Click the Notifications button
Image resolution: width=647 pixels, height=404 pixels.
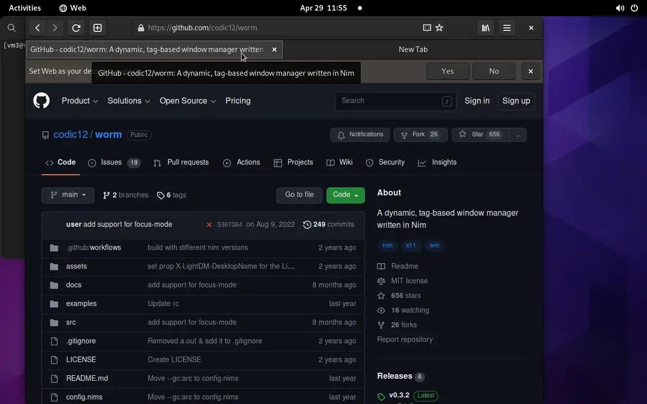pyautogui.click(x=360, y=135)
